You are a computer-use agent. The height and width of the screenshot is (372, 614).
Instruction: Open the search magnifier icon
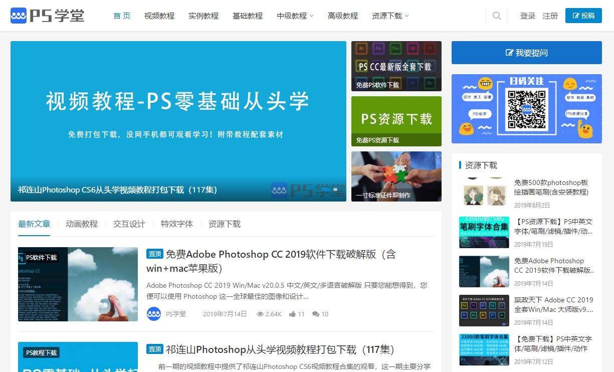click(497, 16)
